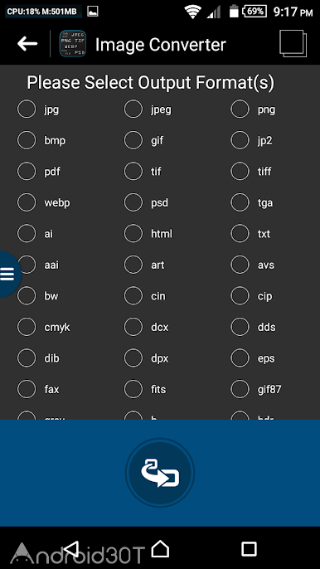Pick the cmyk output format

tap(44, 327)
